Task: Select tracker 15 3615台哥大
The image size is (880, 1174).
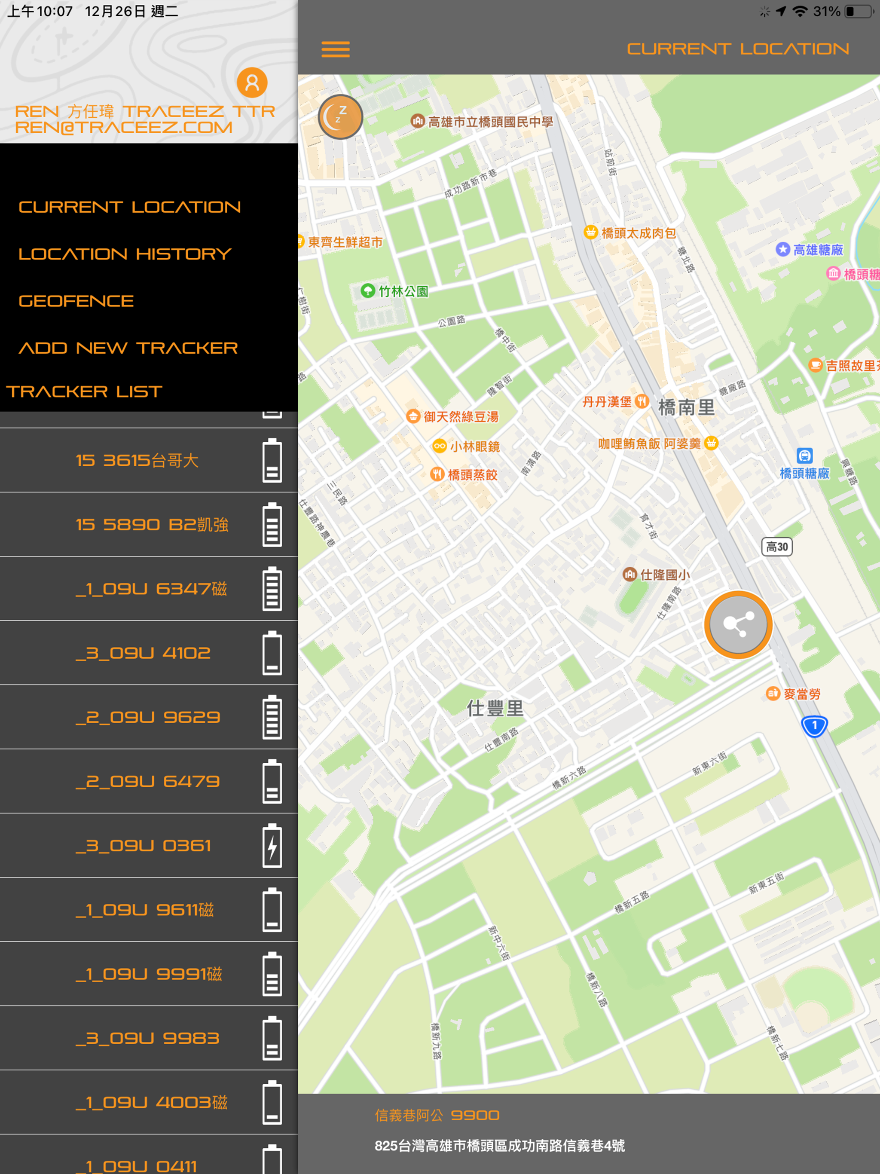Action: [x=149, y=460]
